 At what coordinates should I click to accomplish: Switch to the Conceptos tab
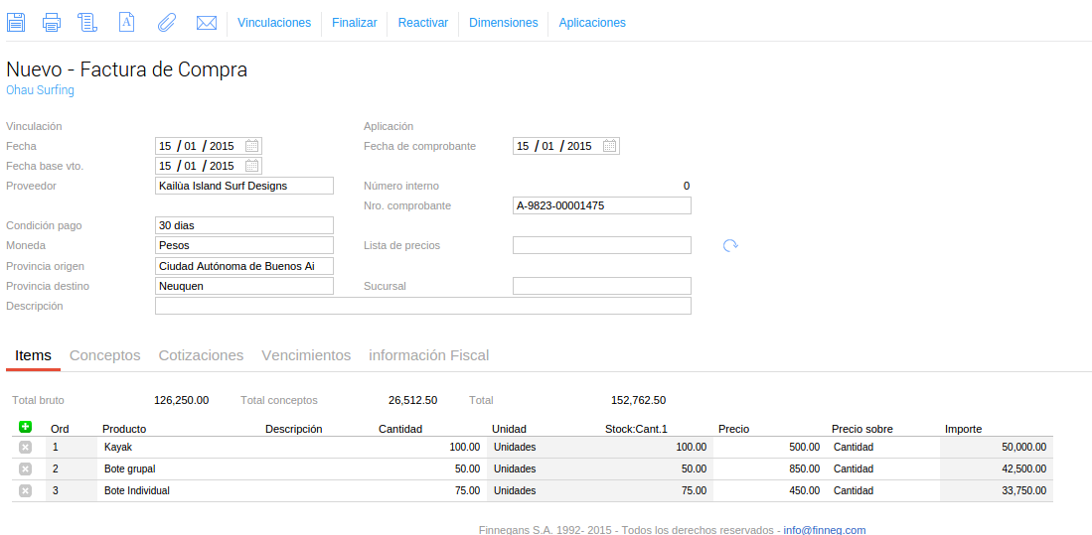[105, 355]
